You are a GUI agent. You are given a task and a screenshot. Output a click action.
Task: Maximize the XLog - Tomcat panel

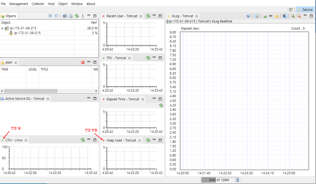tap(311, 16)
